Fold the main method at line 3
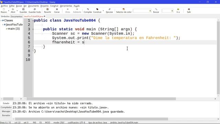The width and height of the screenshot is (220, 124). coord(33,29)
